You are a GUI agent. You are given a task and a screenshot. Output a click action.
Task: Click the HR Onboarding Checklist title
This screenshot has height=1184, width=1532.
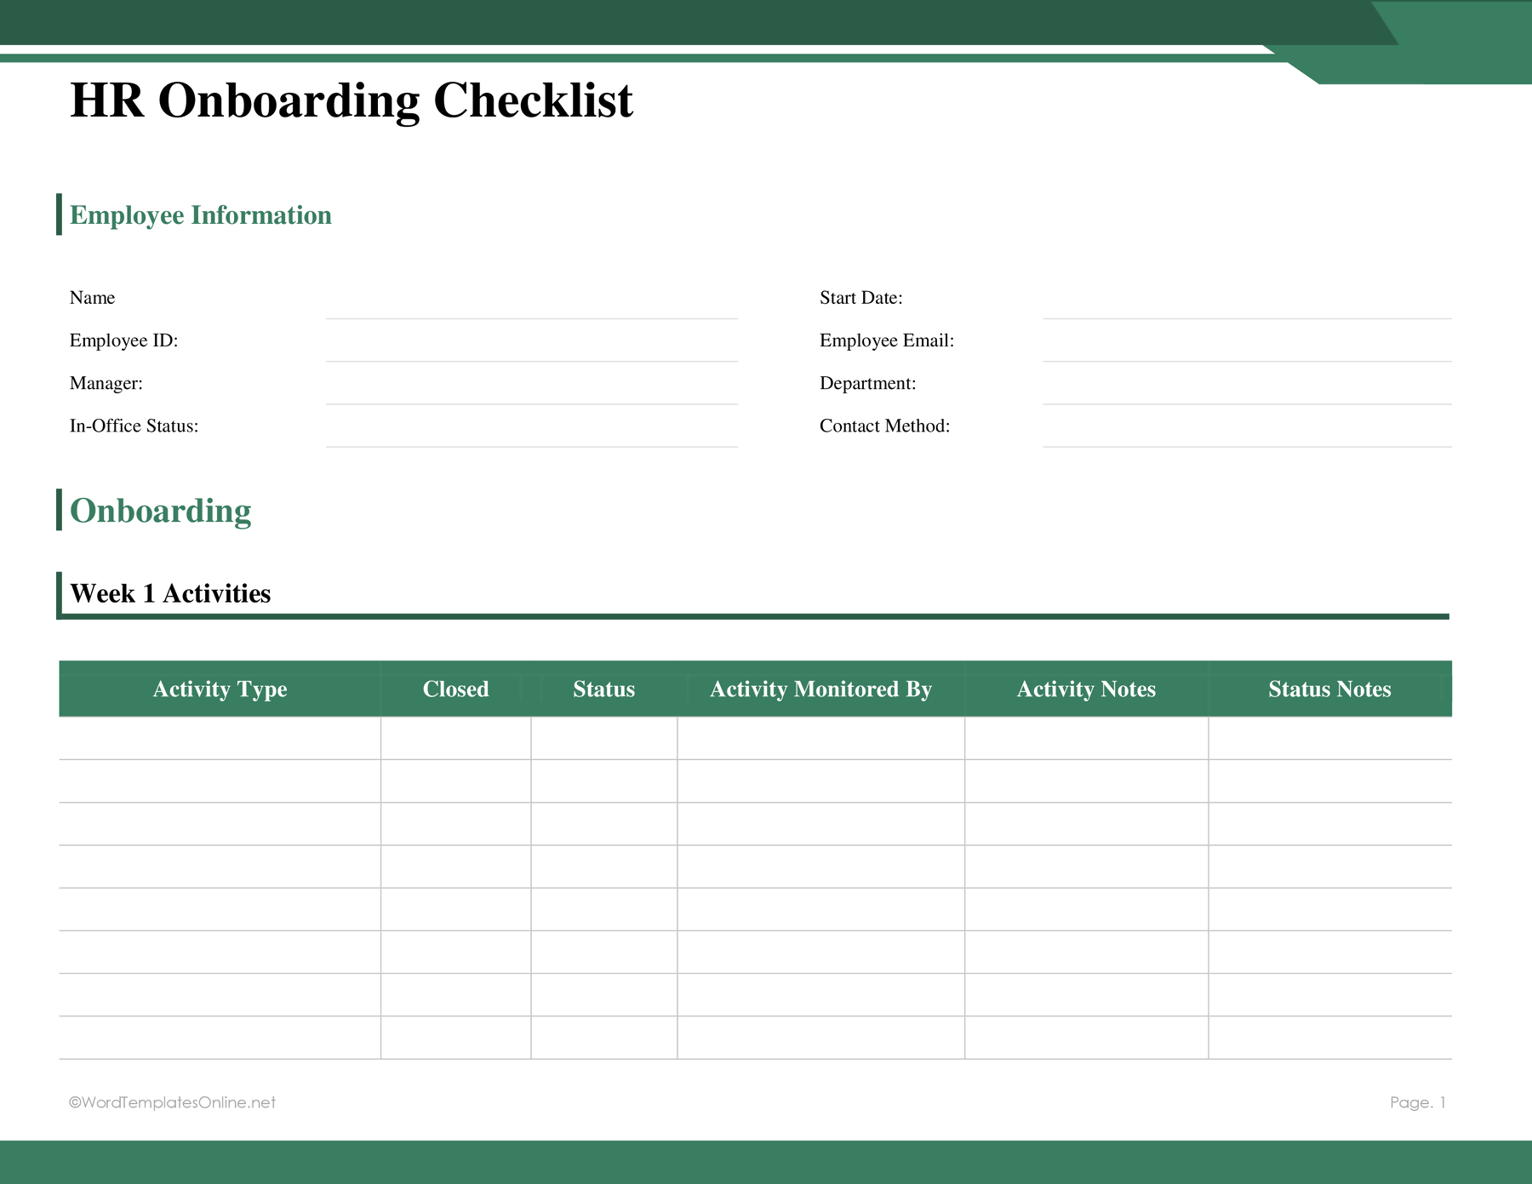coord(352,101)
